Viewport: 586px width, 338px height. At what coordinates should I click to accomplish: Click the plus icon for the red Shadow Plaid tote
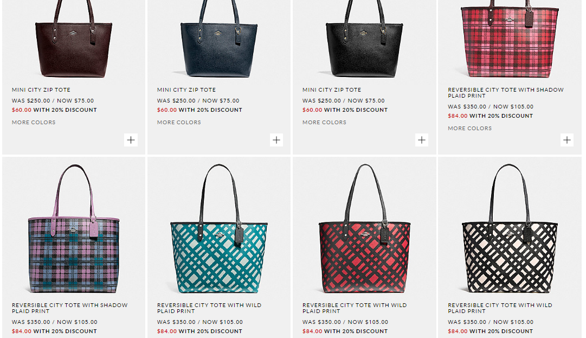[567, 140]
